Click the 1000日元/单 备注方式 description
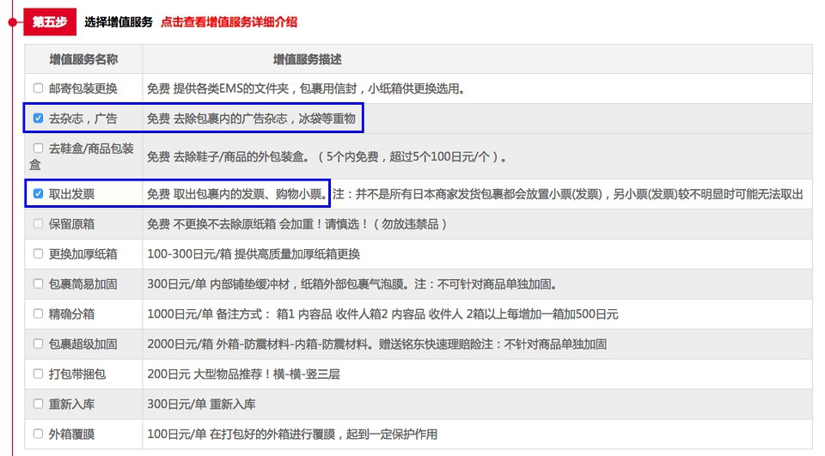825x456 pixels. pos(382,314)
